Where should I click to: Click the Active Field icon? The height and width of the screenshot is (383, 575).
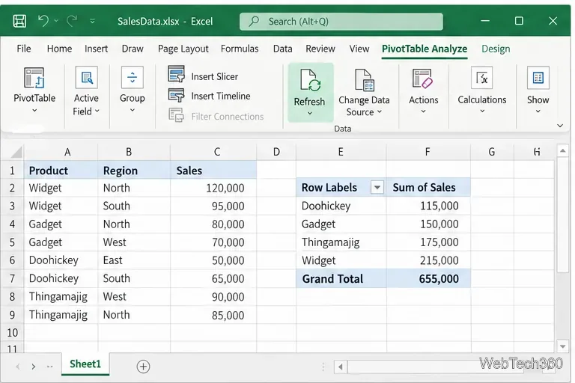87,77
